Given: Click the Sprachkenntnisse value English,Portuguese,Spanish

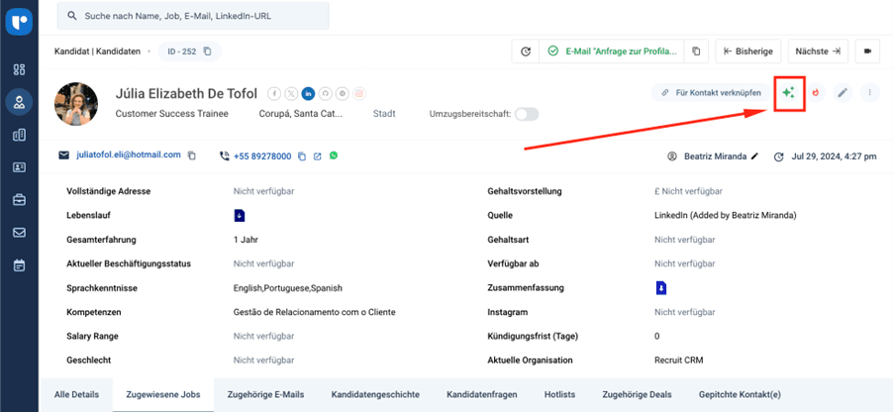Looking at the screenshot, I should click(x=288, y=288).
